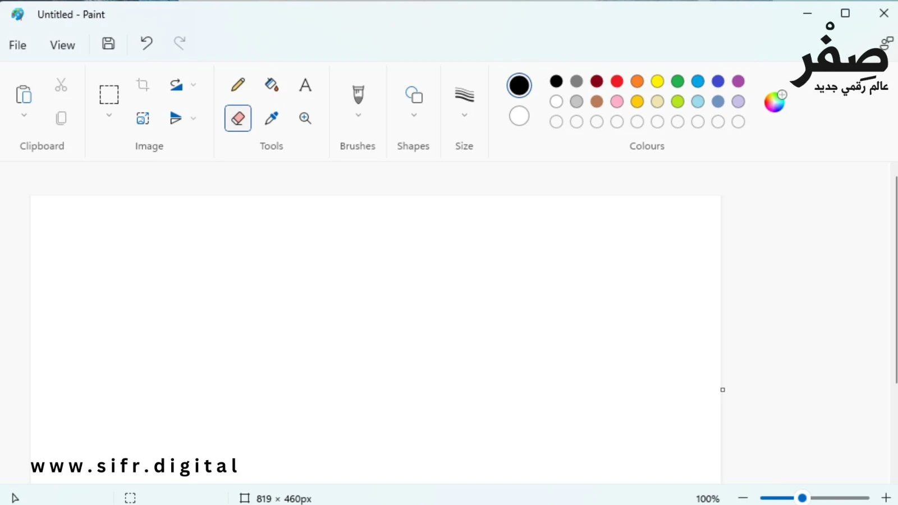Expand the Brushes dropdown arrow
898x505 pixels.
click(358, 115)
